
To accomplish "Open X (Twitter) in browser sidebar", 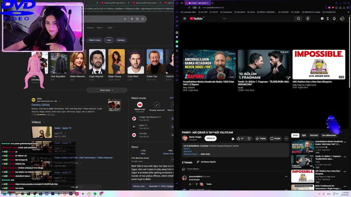I will (x=177, y=51).
